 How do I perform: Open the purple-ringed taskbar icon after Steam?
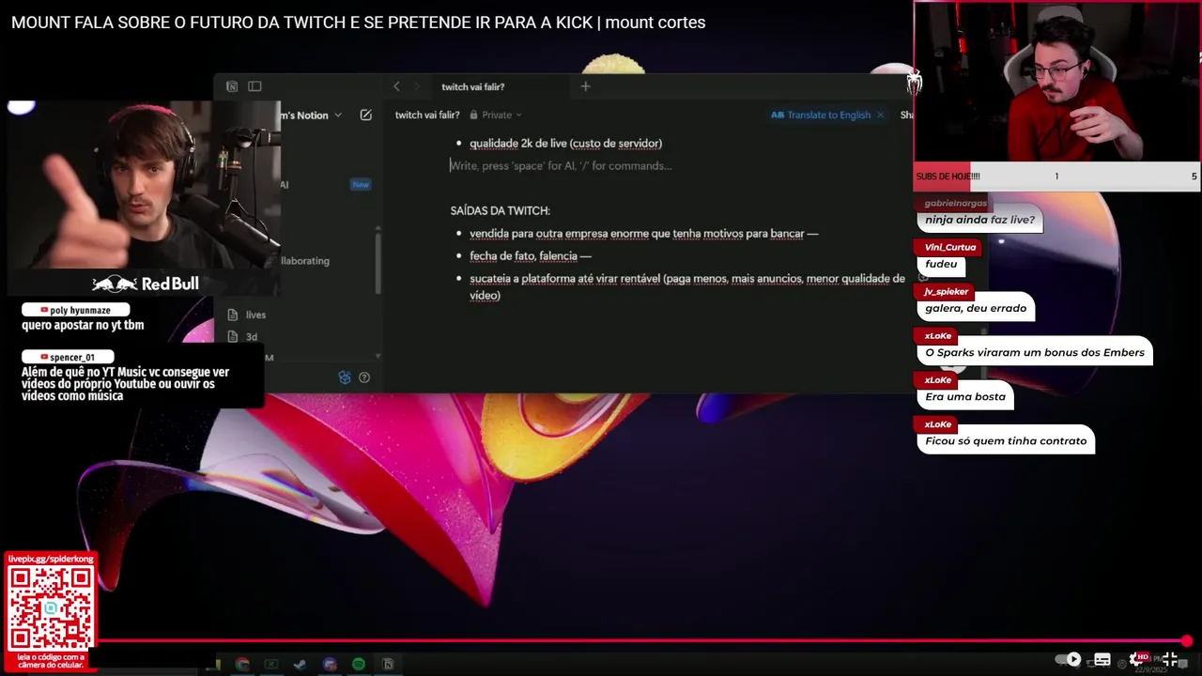pyautogui.click(x=330, y=664)
